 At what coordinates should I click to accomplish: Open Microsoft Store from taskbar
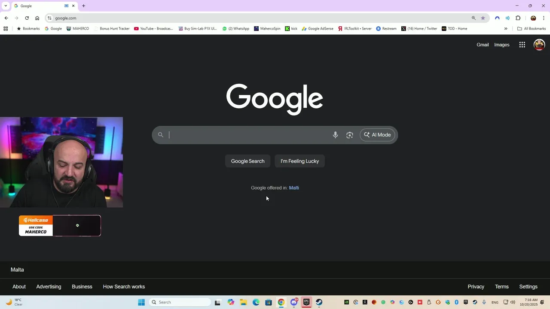pyautogui.click(x=269, y=302)
